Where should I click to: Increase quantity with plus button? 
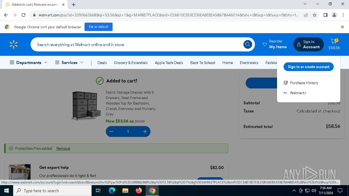145,131
